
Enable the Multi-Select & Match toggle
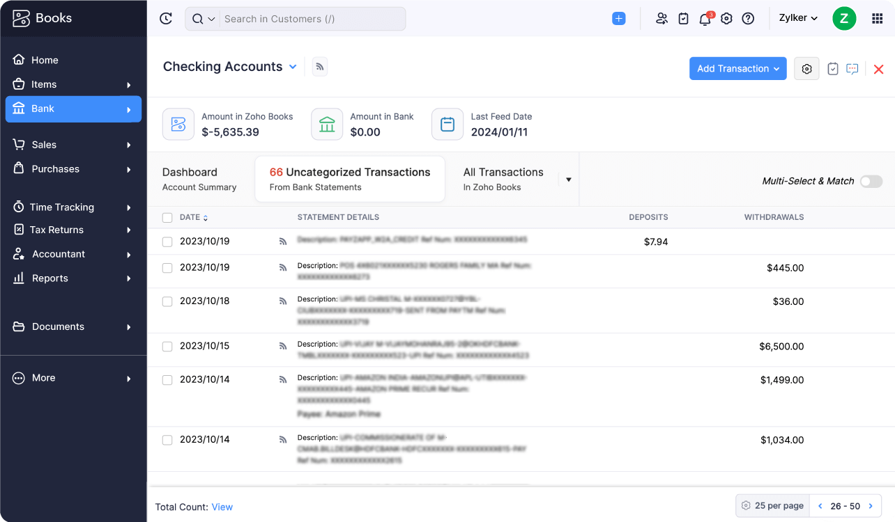click(871, 181)
